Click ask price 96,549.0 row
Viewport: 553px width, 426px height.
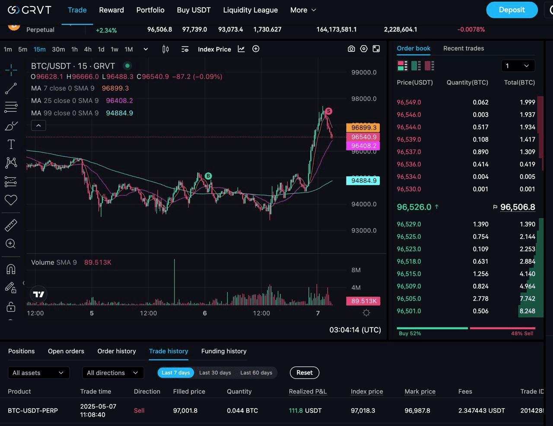pos(466,102)
